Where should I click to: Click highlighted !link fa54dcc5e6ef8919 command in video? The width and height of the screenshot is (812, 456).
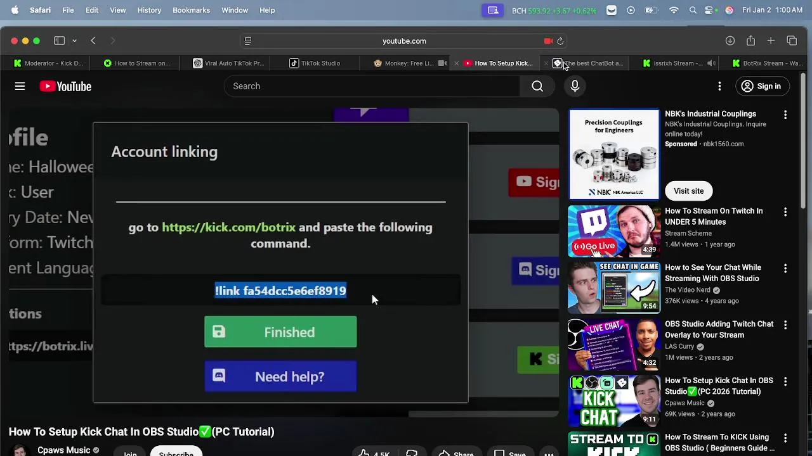pyautogui.click(x=280, y=291)
